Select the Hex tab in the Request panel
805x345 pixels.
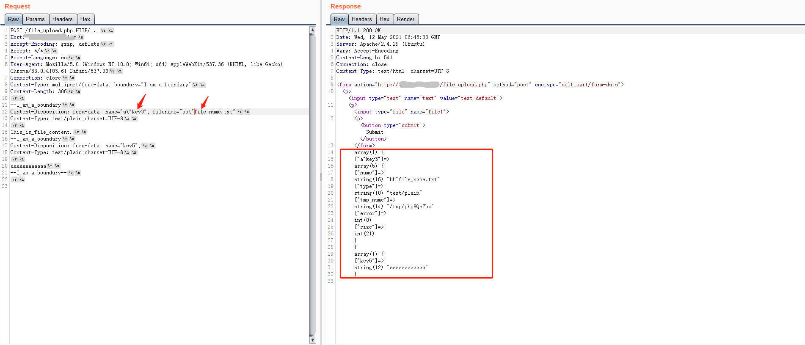pos(85,19)
